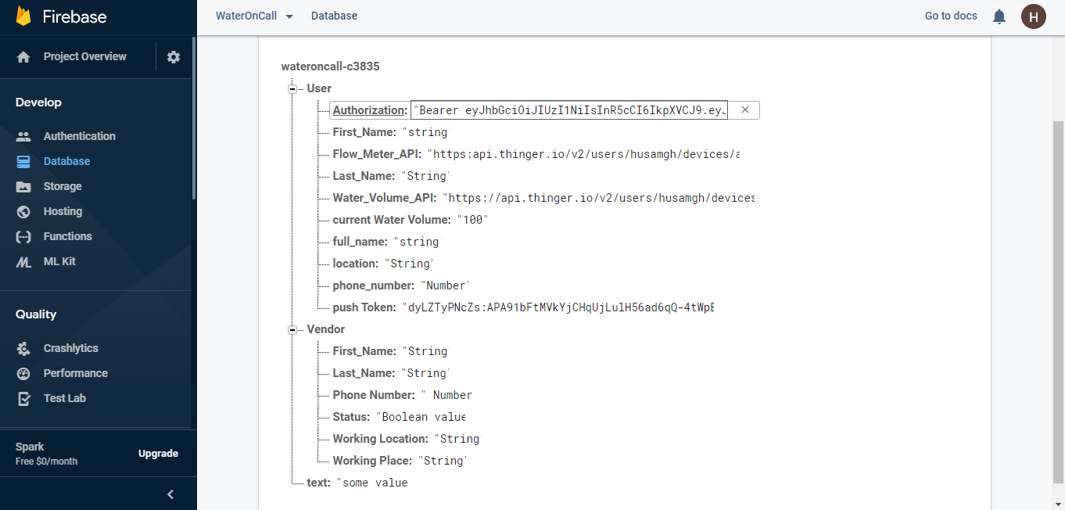Click User First_Name value "string
The height and width of the screenshot is (510, 1065).
425,132
